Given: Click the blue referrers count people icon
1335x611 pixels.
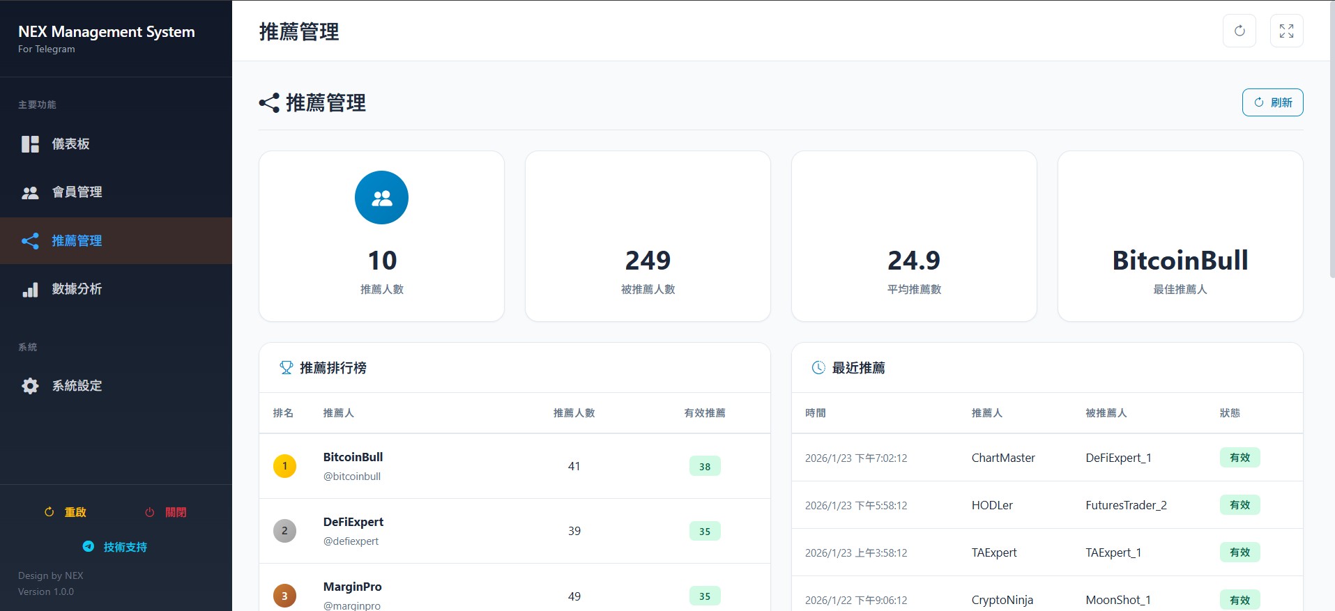Looking at the screenshot, I should point(381,198).
